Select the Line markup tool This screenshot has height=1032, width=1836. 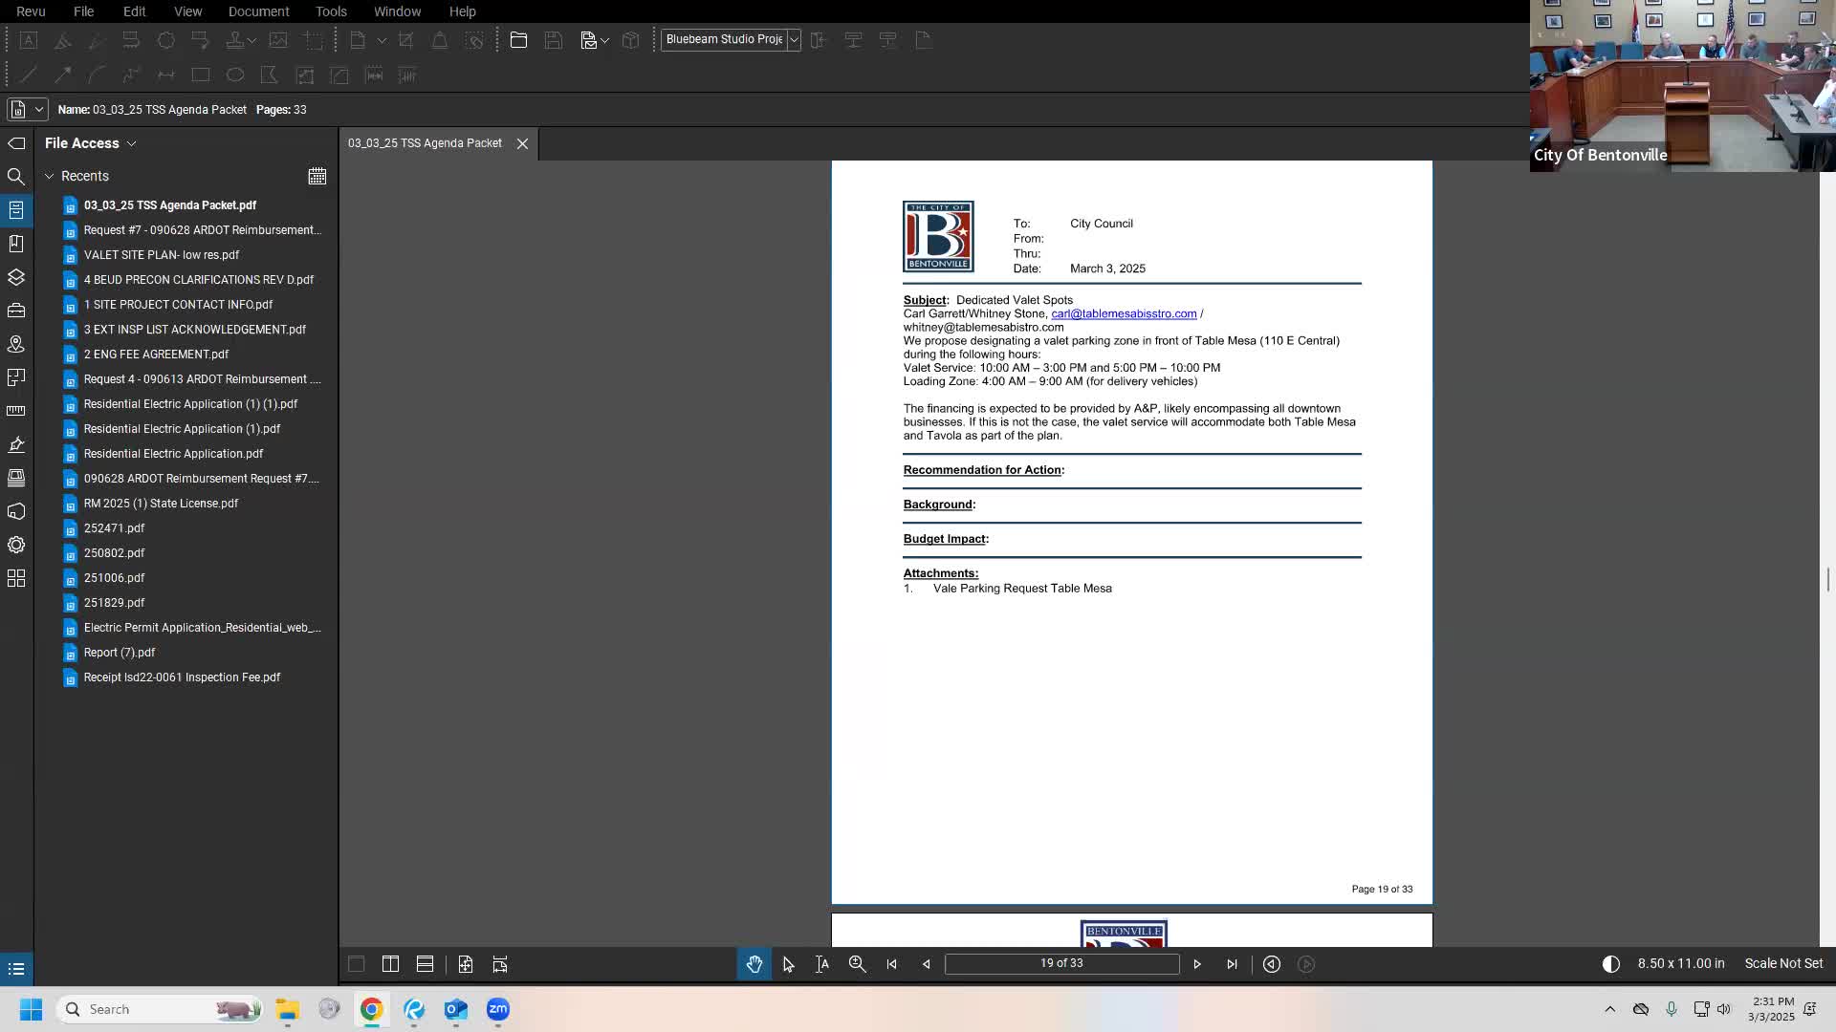coord(29,75)
